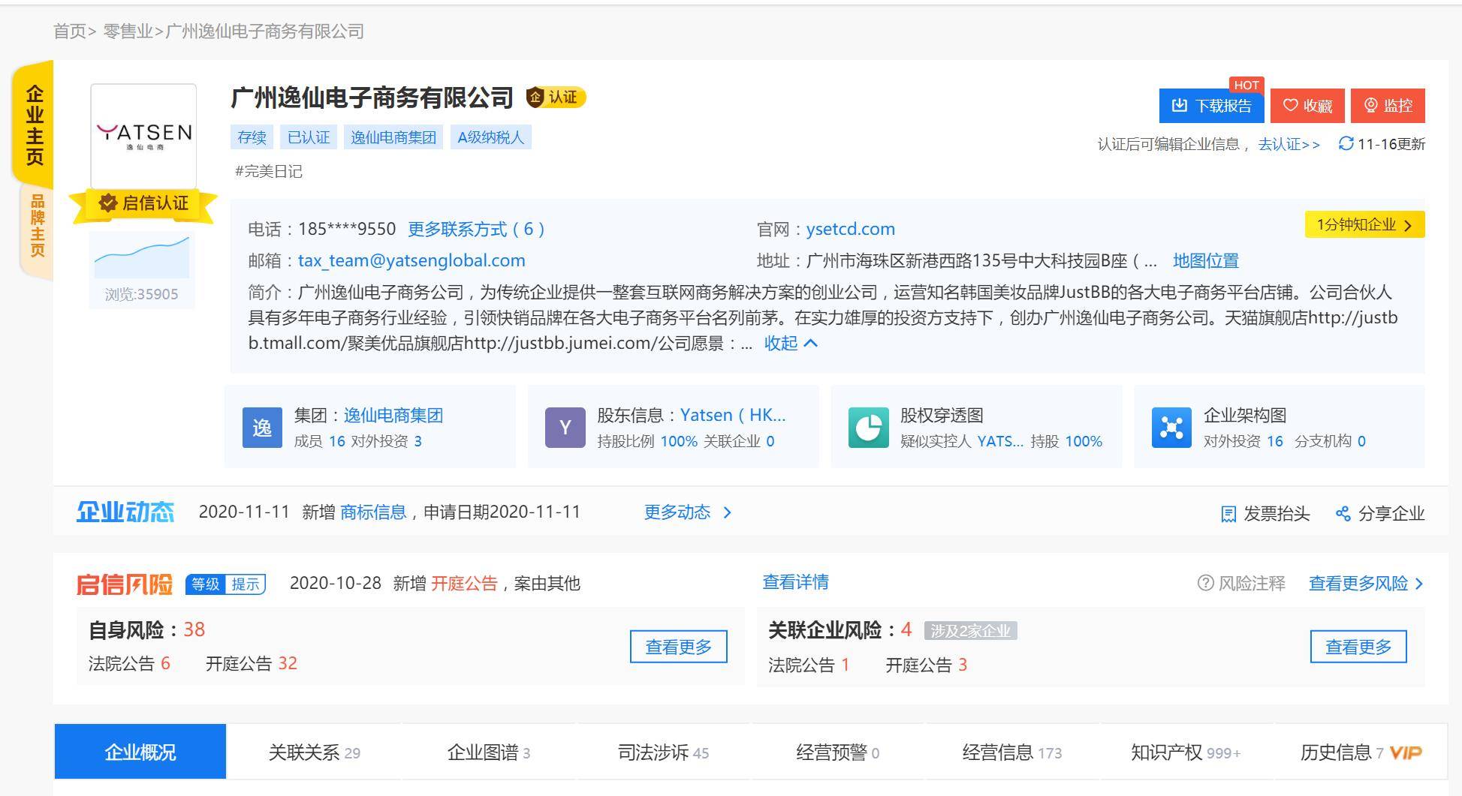Image resolution: width=1462 pixels, height=796 pixels.
Task: Click 查看详情 for the risk item
Action: [x=796, y=581]
